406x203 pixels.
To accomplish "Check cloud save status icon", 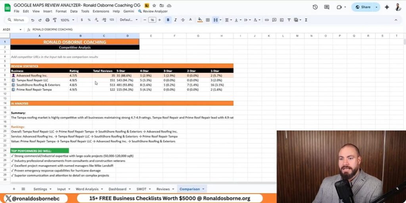I will point(169,6).
